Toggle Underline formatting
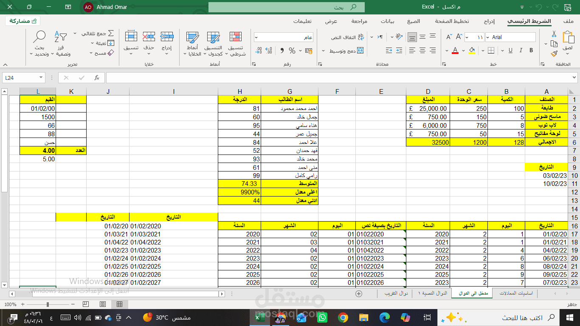Image resolution: width=580 pixels, height=326 pixels. coord(511,51)
